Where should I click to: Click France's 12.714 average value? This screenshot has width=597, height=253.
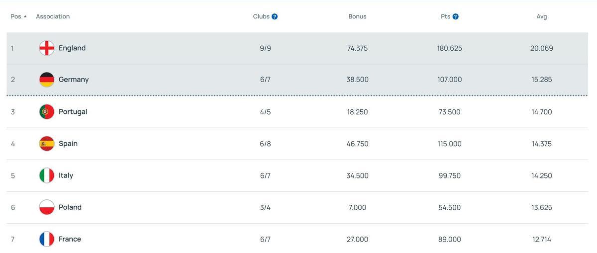(x=542, y=239)
